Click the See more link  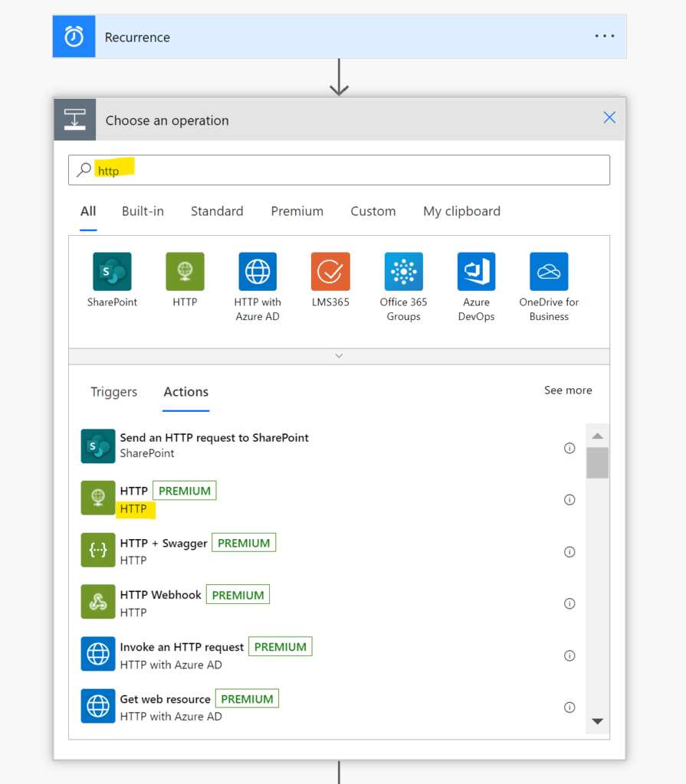point(568,390)
